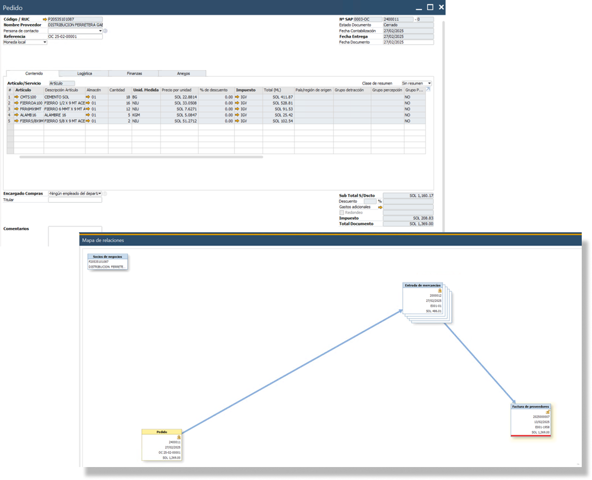The height and width of the screenshot is (480, 592).
Task: Click the IGV tax link arrow on row 1
Action: (237, 97)
